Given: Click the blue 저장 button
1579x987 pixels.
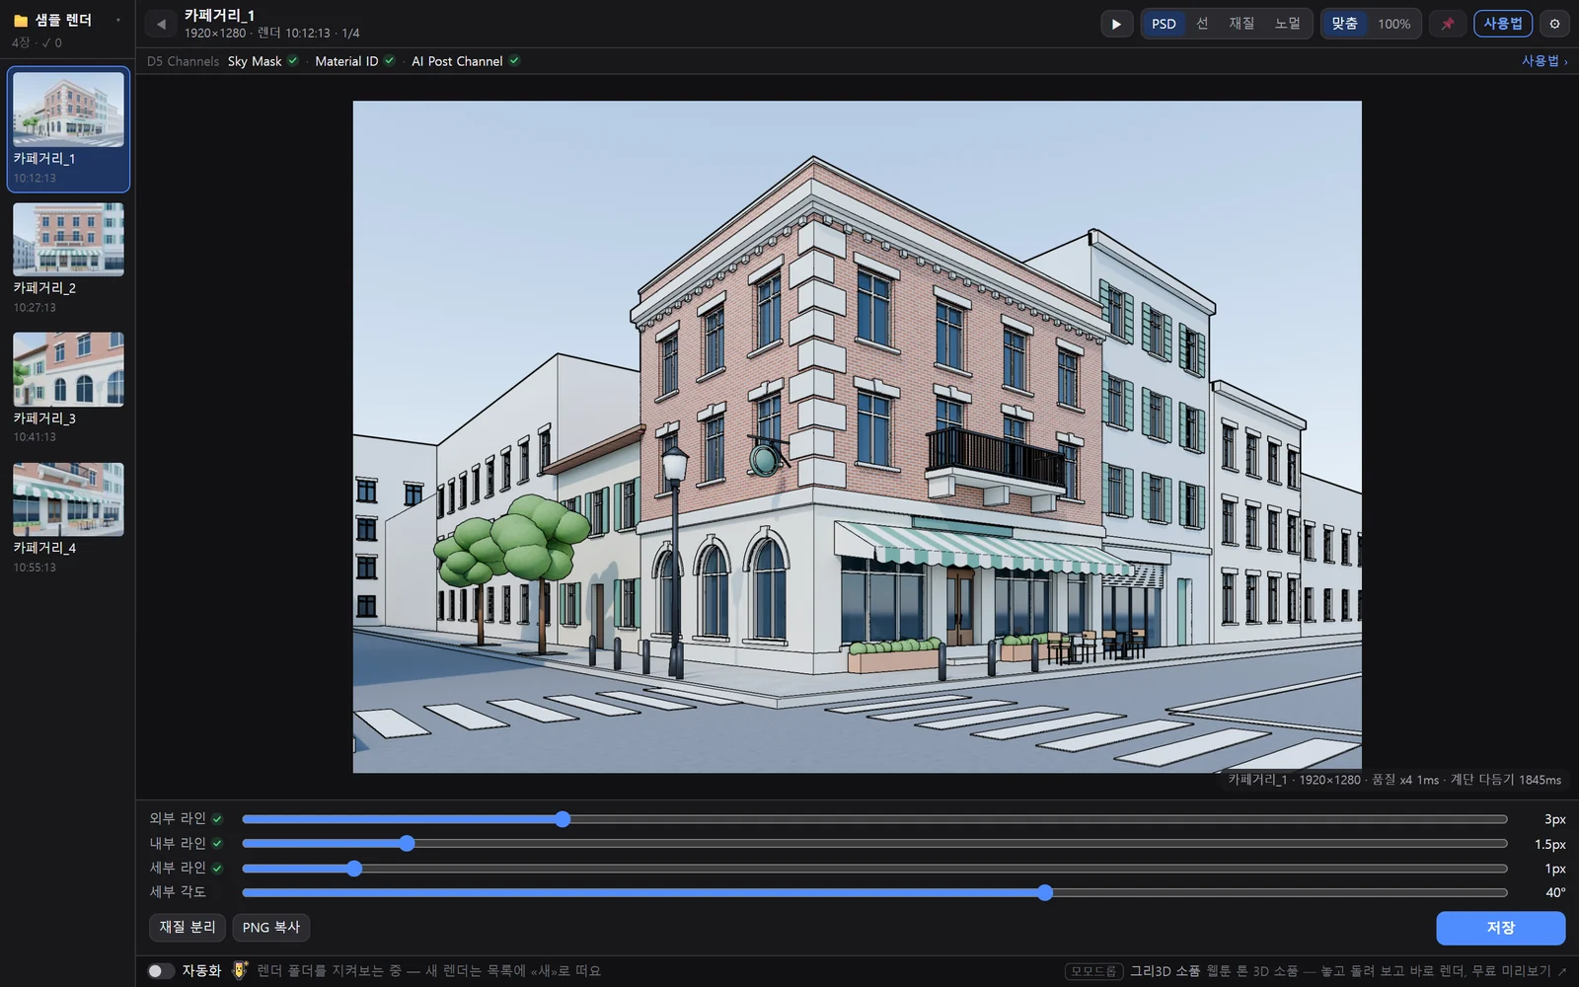Looking at the screenshot, I should pos(1500,928).
